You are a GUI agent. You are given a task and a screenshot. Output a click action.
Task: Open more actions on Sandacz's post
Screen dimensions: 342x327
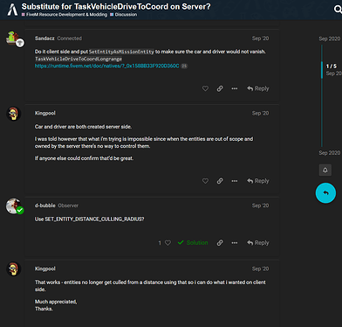[x=235, y=88]
